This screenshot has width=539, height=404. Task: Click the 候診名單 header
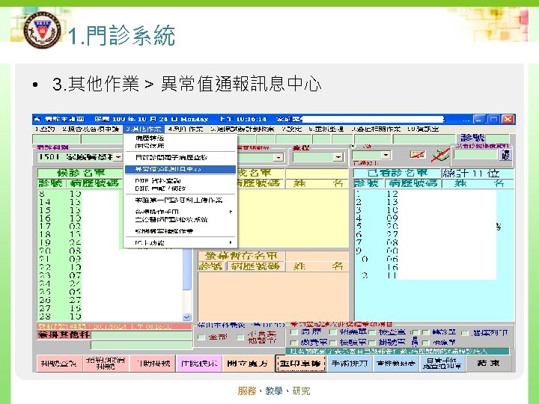[80, 173]
